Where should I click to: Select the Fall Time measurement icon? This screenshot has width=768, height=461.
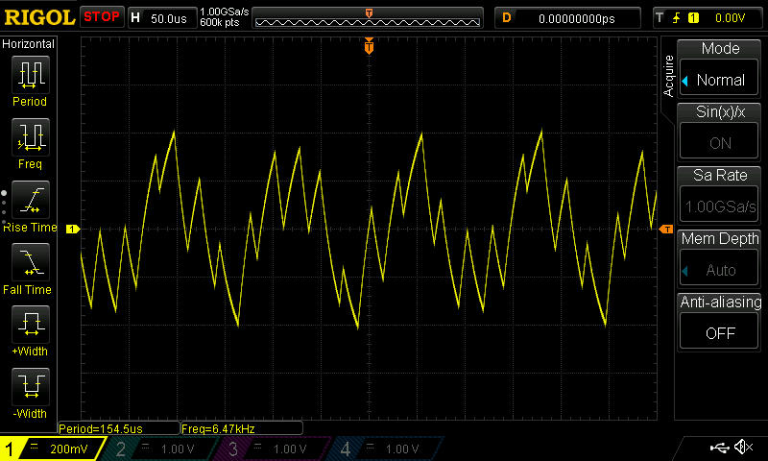(x=31, y=262)
